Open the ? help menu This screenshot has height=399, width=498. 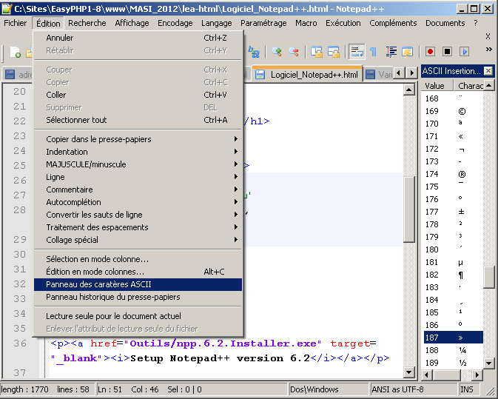point(476,23)
